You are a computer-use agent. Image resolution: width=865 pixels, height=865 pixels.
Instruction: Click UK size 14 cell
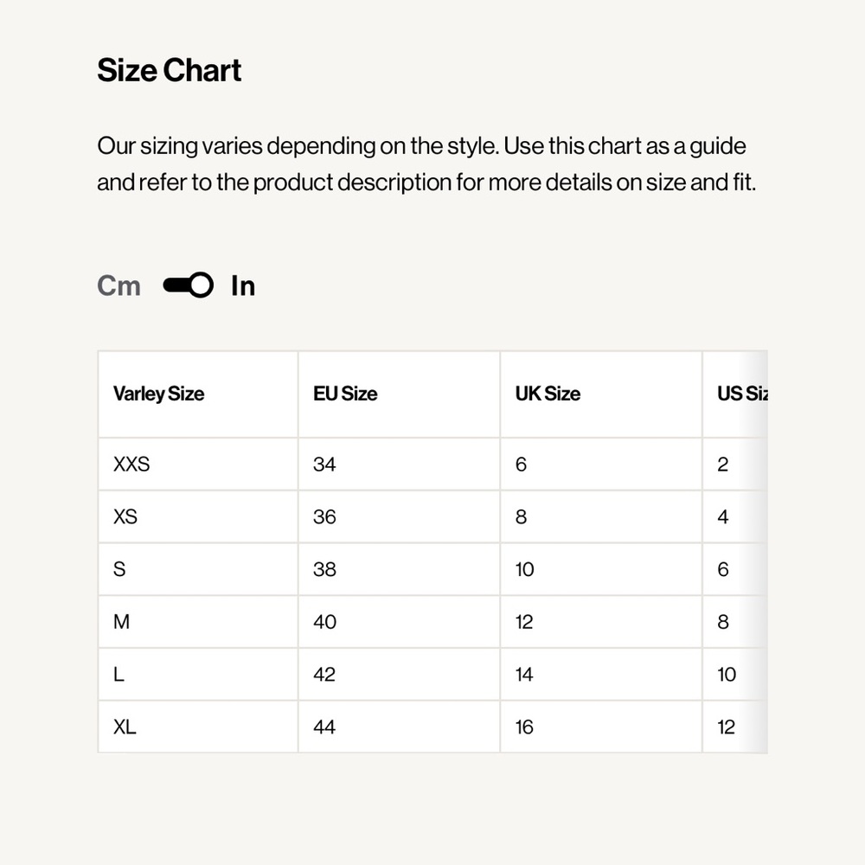(x=601, y=674)
